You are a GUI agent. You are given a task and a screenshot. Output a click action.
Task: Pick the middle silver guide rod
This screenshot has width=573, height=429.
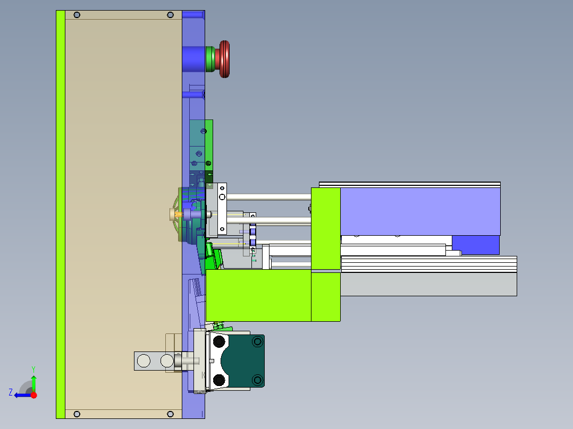coord(269,221)
